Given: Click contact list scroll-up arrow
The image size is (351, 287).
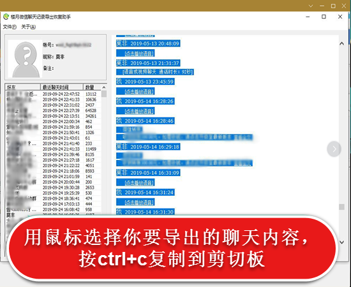Looking at the screenshot, I should click(104, 87).
